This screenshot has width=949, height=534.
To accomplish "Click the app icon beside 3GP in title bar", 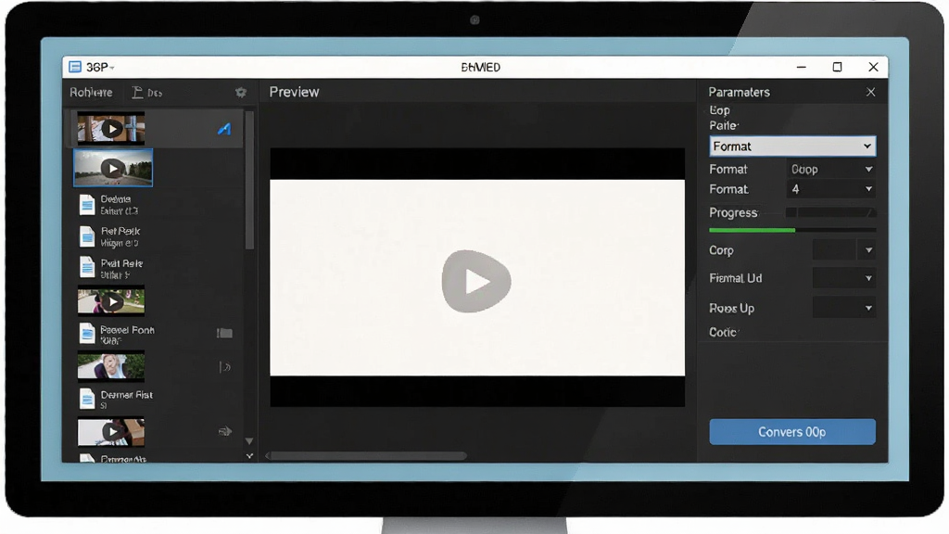I will (x=75, y=67).
